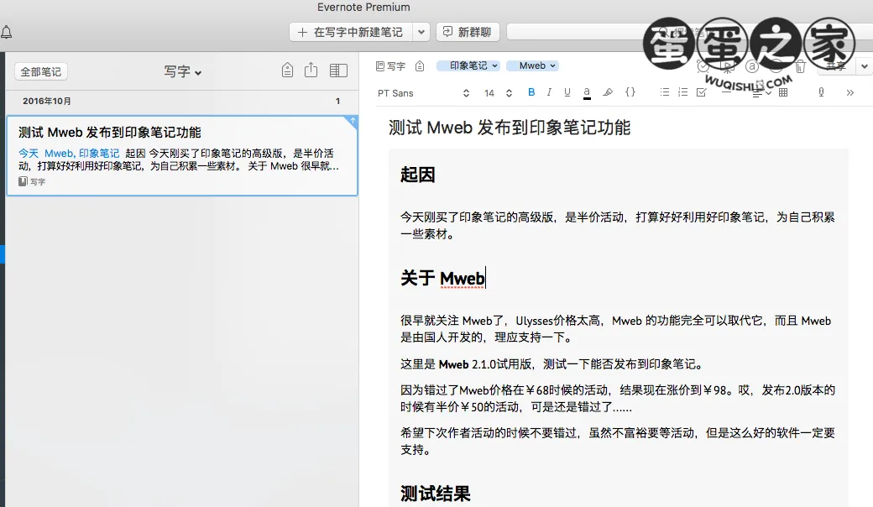Expand the new note dropdown arrow
This screenshot has width=873, height=507.
421,32
